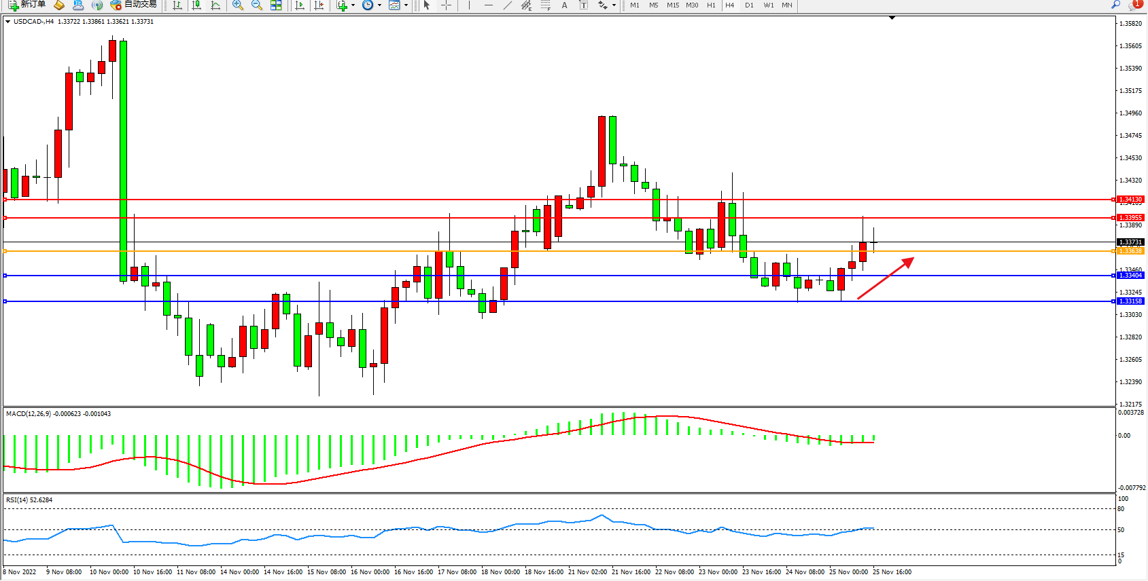The image size is (1148, 581).
Task: Open the chart templates dropdown arrow
Action: [x=406, y=5]
